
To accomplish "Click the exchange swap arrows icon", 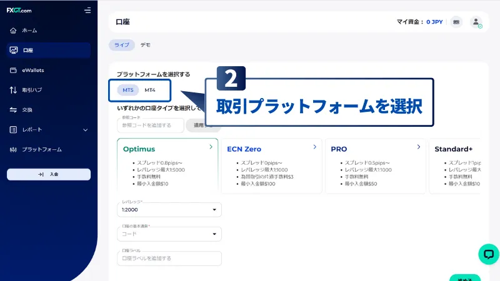I will coord(13,110).
